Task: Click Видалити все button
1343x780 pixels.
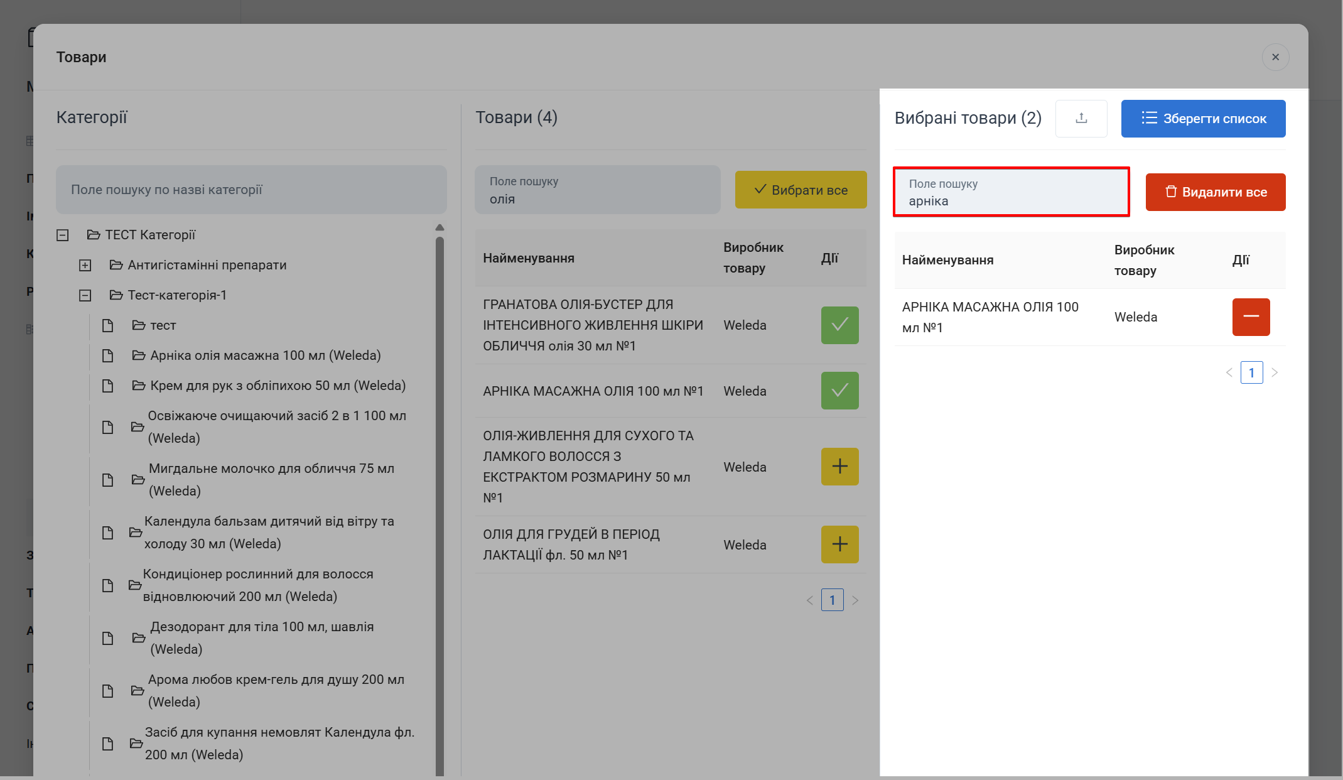Action: point(1215,192)
